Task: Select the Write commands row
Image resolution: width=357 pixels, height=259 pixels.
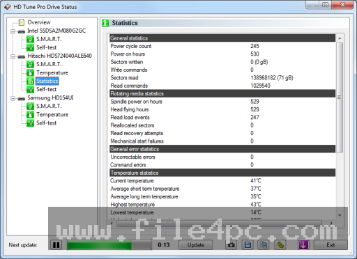Action: [222, 70]
